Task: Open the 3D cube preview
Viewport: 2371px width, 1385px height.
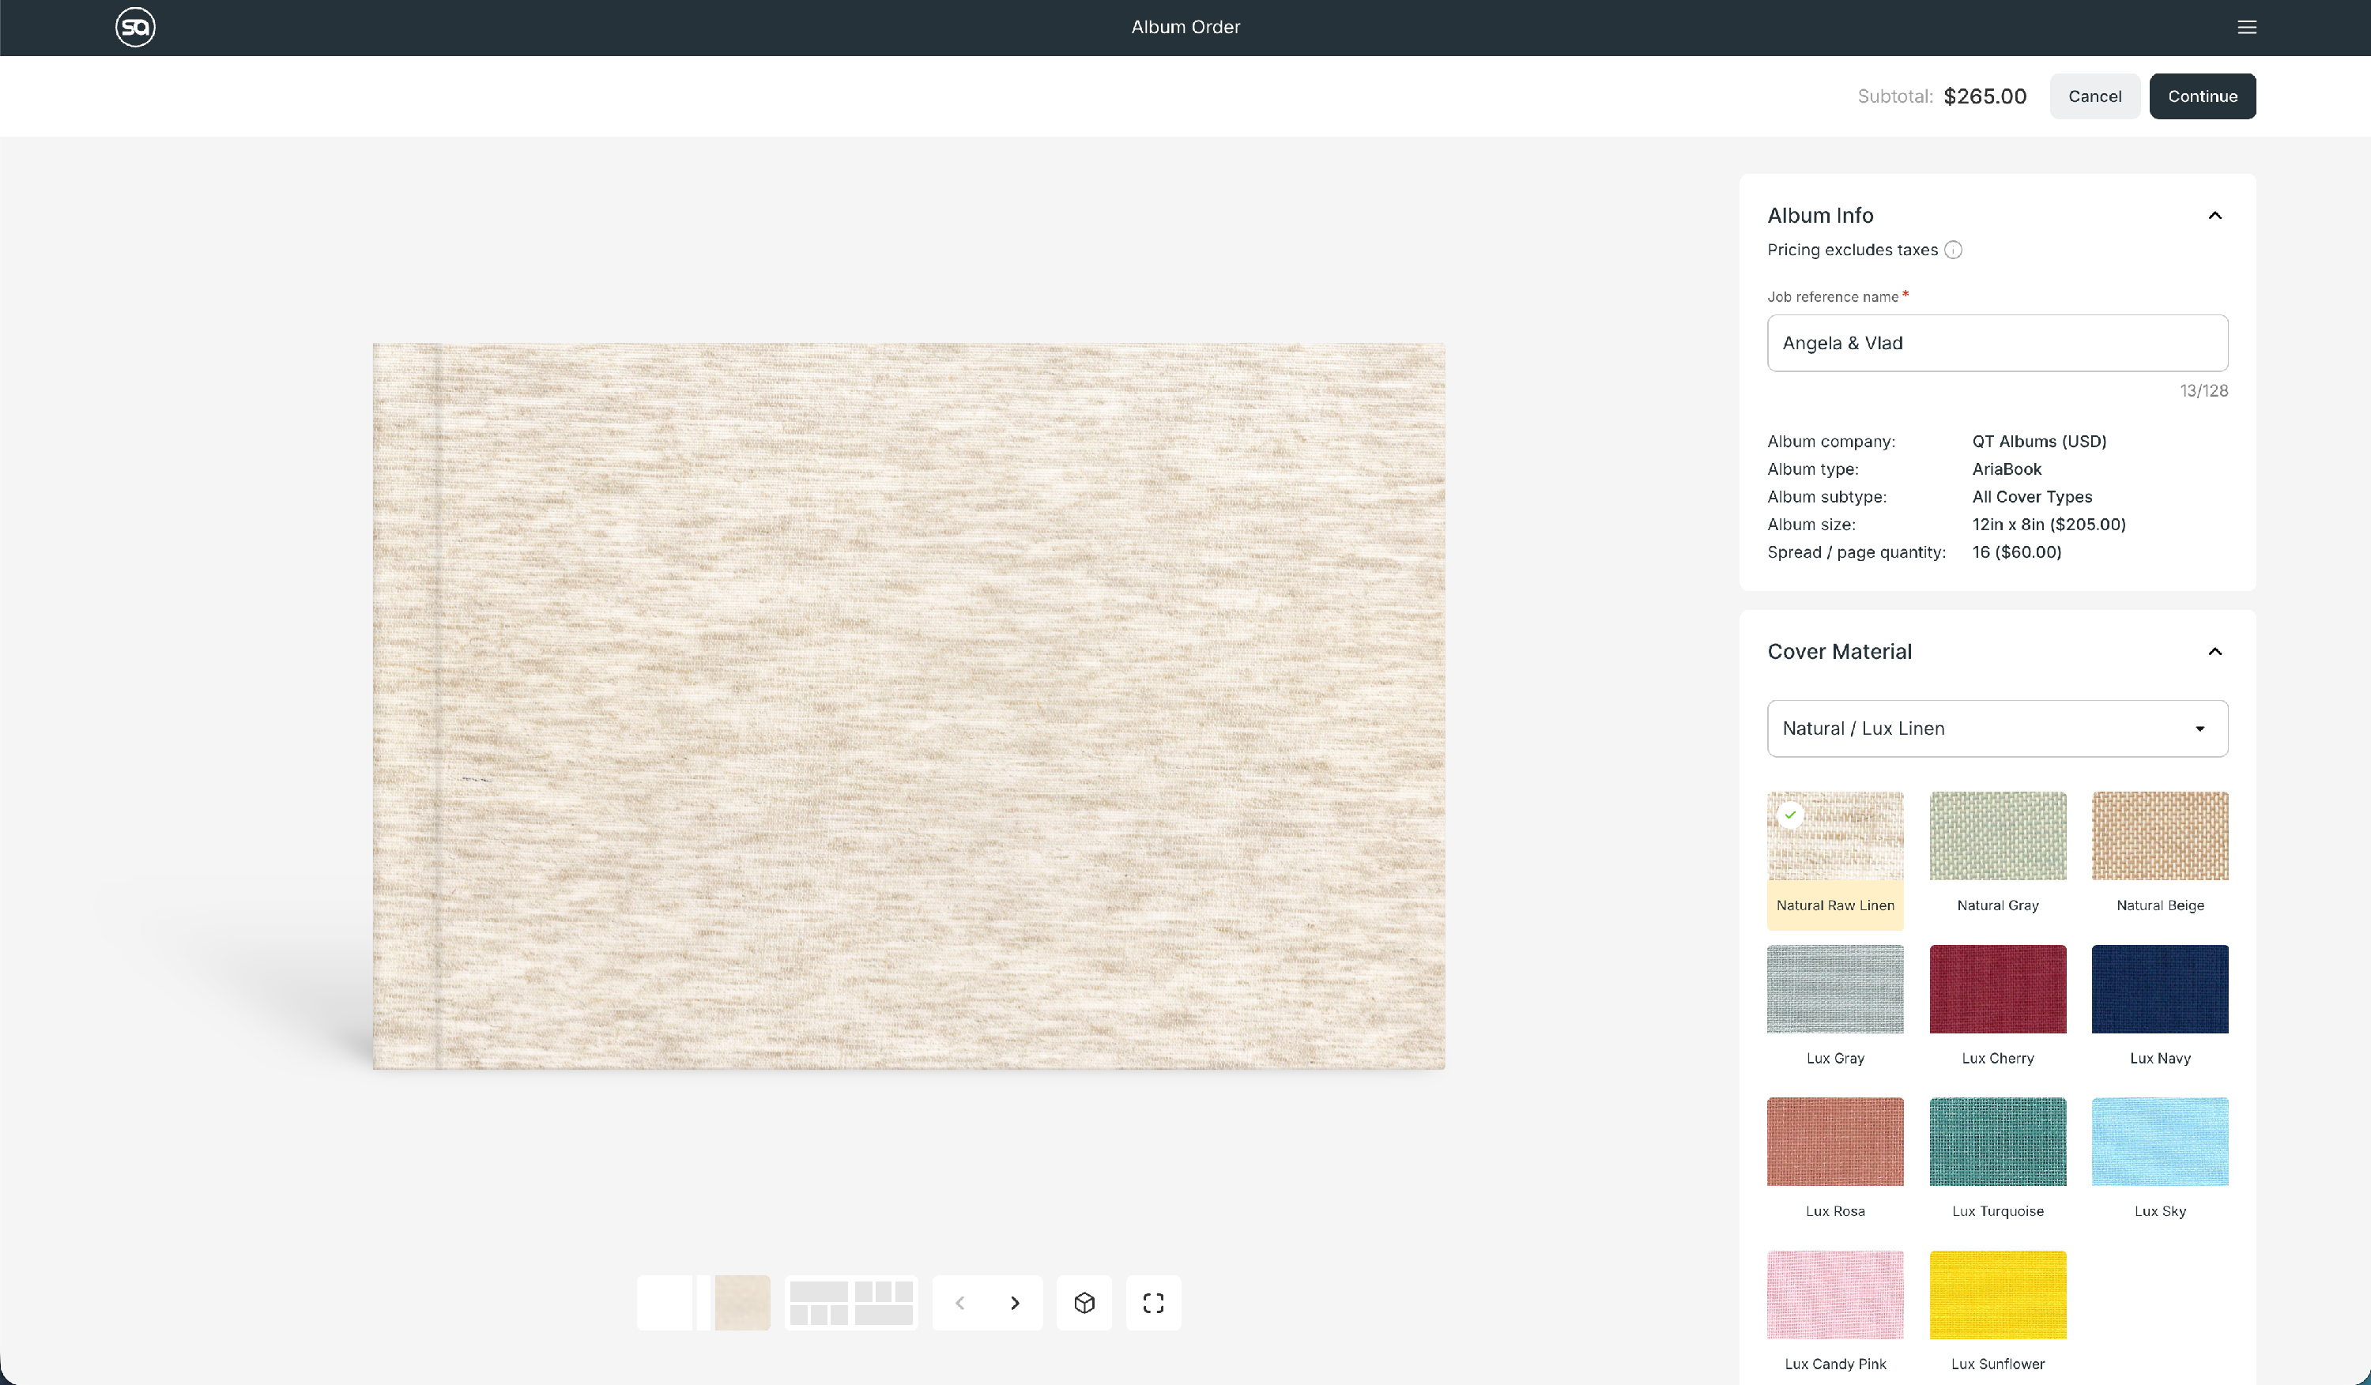Action: [x=1084, y=1302]
